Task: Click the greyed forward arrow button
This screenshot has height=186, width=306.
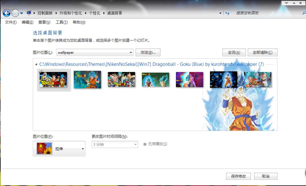Action: pos(15,13)
